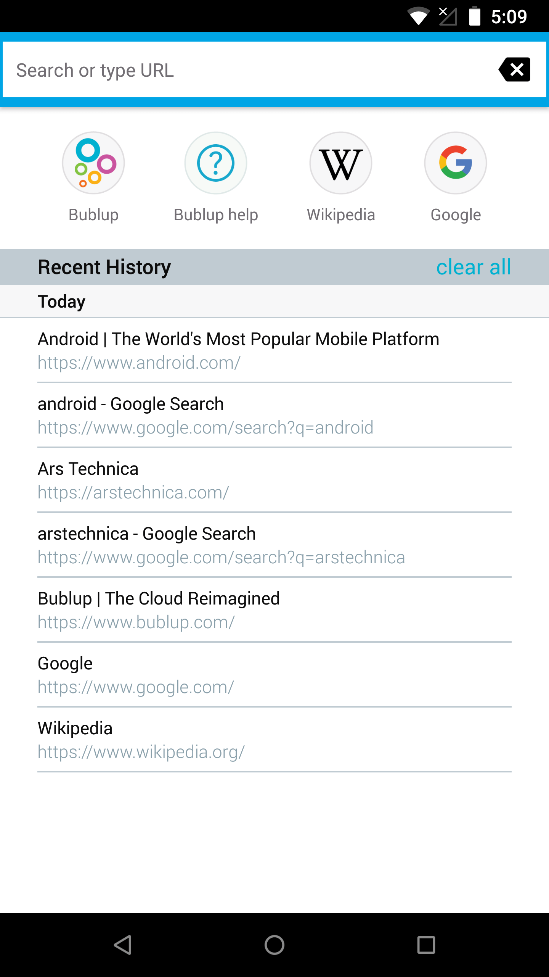This screenshot has width=549, height=977.
Task: Tap the Wi-Fi status bar icon
Action: click(x=418, y=16)
